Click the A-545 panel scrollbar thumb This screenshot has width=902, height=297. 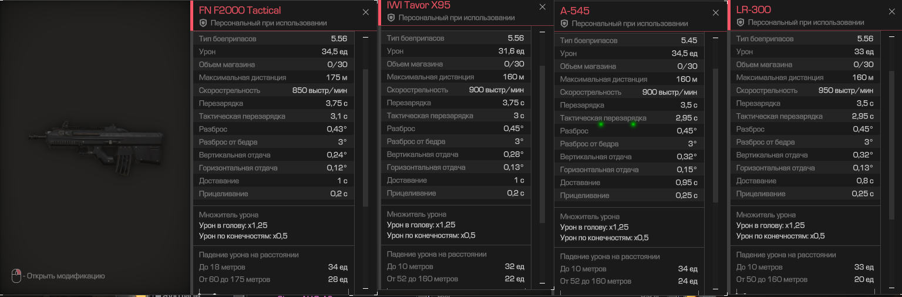[x=715, y=135]
